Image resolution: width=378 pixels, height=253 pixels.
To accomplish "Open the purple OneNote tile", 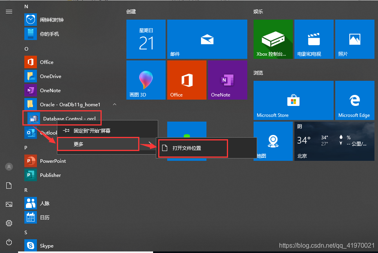I will pyautogui.click(x=228, y=80).
